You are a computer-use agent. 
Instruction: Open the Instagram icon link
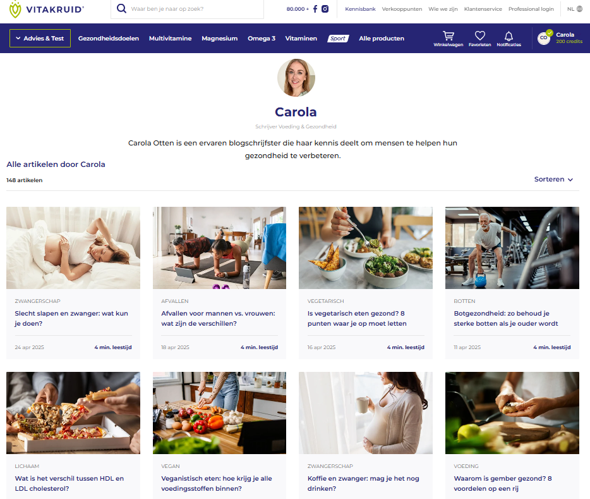click(325, 9)
